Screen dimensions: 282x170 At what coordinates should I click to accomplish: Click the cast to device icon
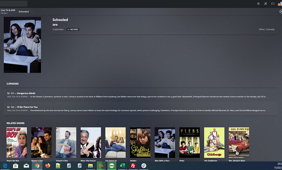pos(273,4)
